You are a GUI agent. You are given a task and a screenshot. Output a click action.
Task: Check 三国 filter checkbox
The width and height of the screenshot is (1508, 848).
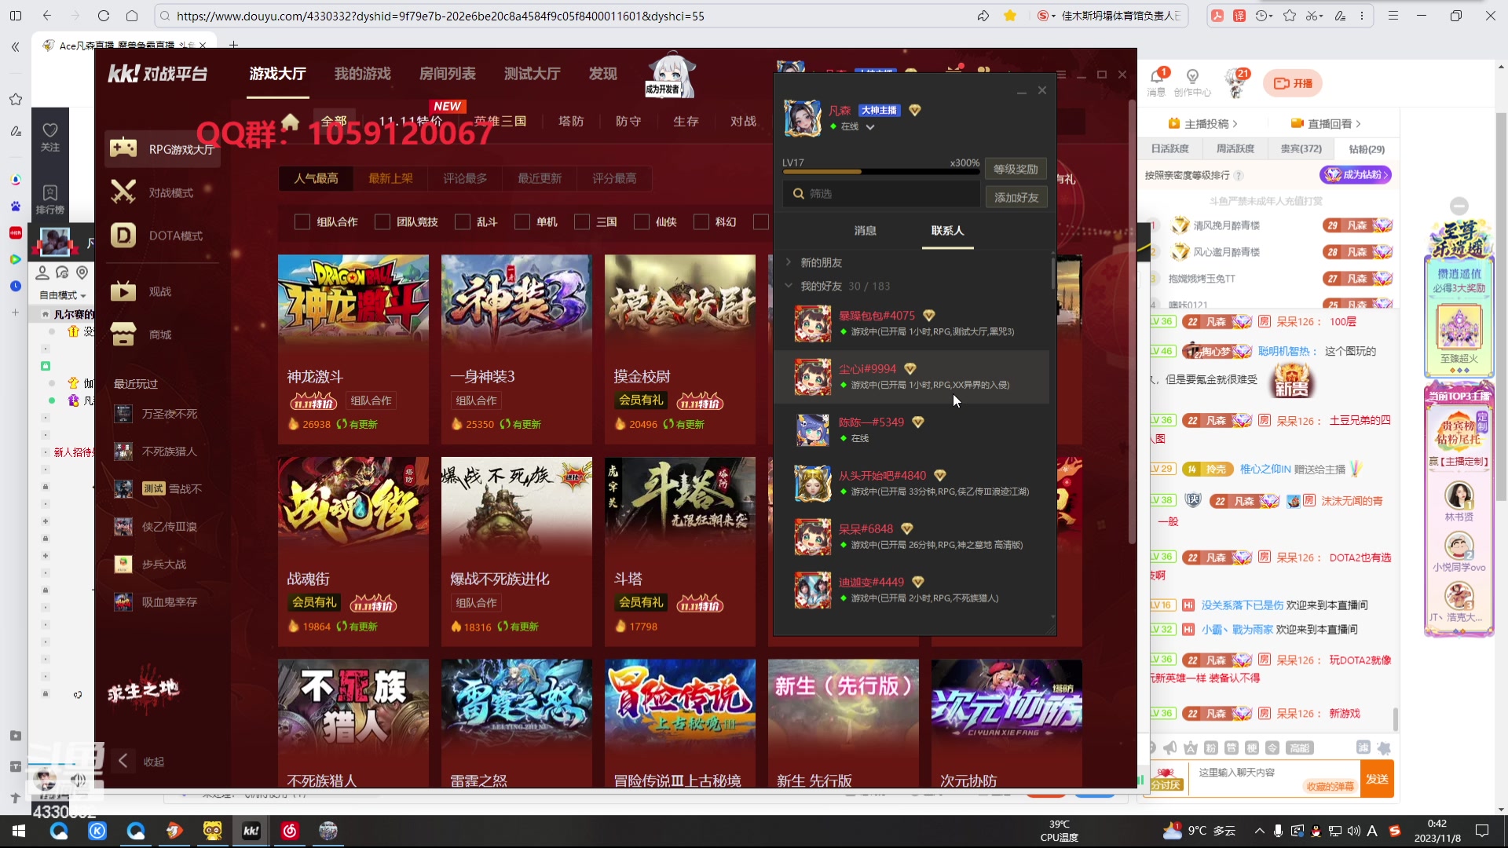(582, 222)
